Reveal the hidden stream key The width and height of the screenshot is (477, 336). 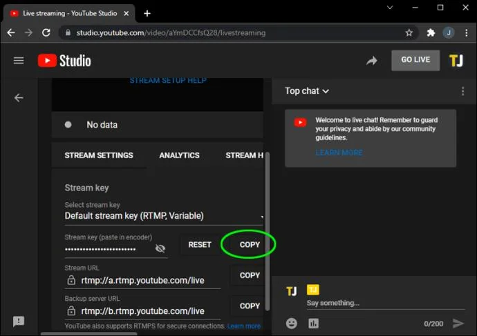pos(160,248)
